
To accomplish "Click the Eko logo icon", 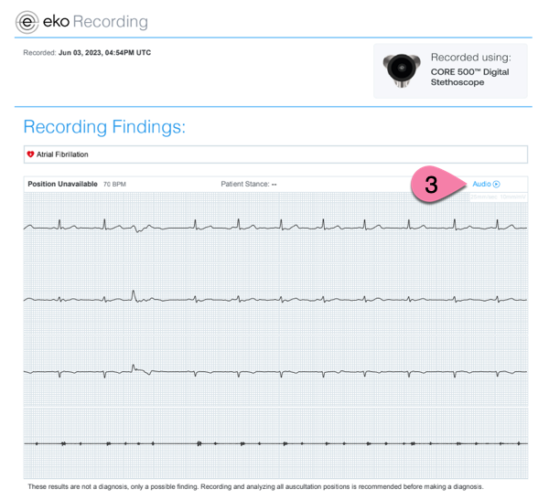I will (x=27, y=22).
